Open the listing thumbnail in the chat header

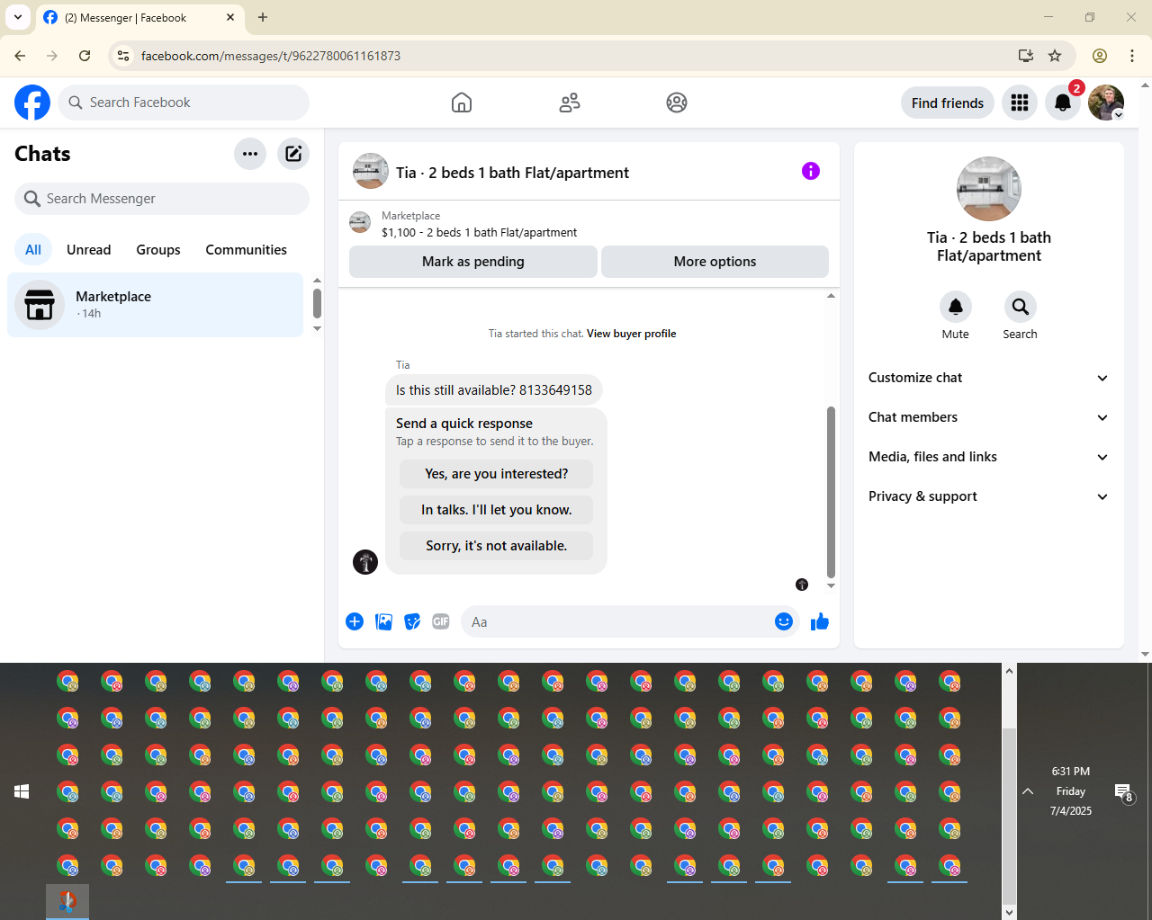[x=371, y=171]
